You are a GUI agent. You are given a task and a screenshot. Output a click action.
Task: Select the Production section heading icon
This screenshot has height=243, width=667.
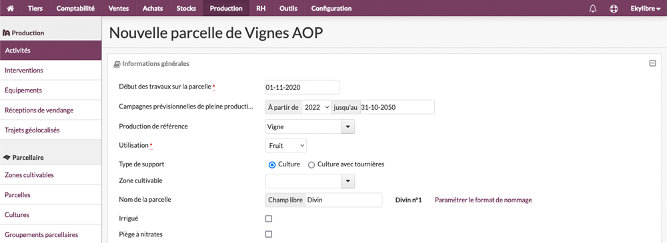point(7,33)
